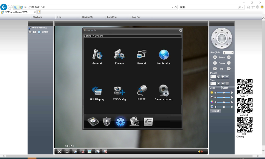Open NetService globe icon

(x=164, y=54)
